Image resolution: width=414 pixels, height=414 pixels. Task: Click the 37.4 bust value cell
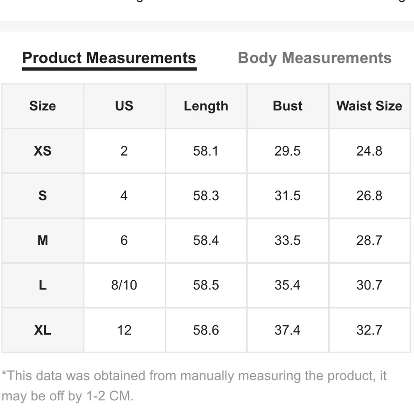[x=288, y=330]
